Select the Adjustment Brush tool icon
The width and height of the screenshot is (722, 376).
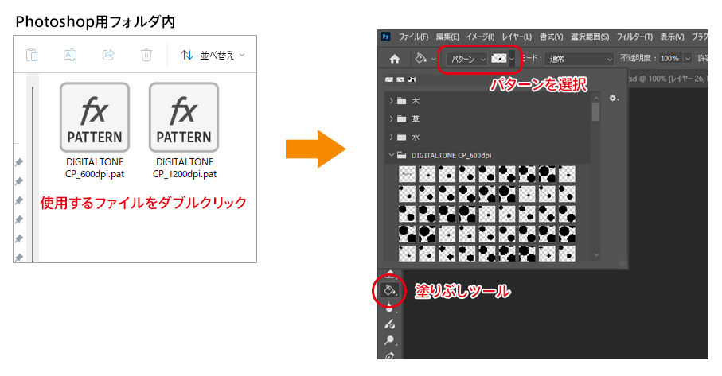pos(389,324)
